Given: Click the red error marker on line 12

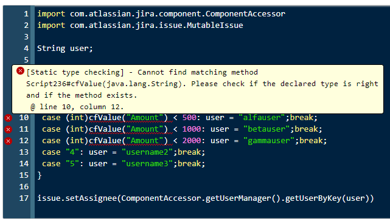Looking at the screenshot, I should point(8,141).
